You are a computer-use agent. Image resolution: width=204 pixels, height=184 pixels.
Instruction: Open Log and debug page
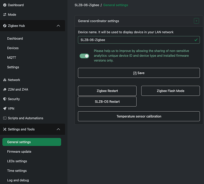[x=18, y=180]
